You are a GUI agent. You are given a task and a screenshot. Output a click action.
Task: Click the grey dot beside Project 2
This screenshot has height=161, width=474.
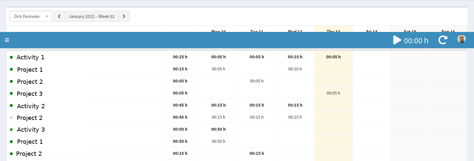point(11,118)
